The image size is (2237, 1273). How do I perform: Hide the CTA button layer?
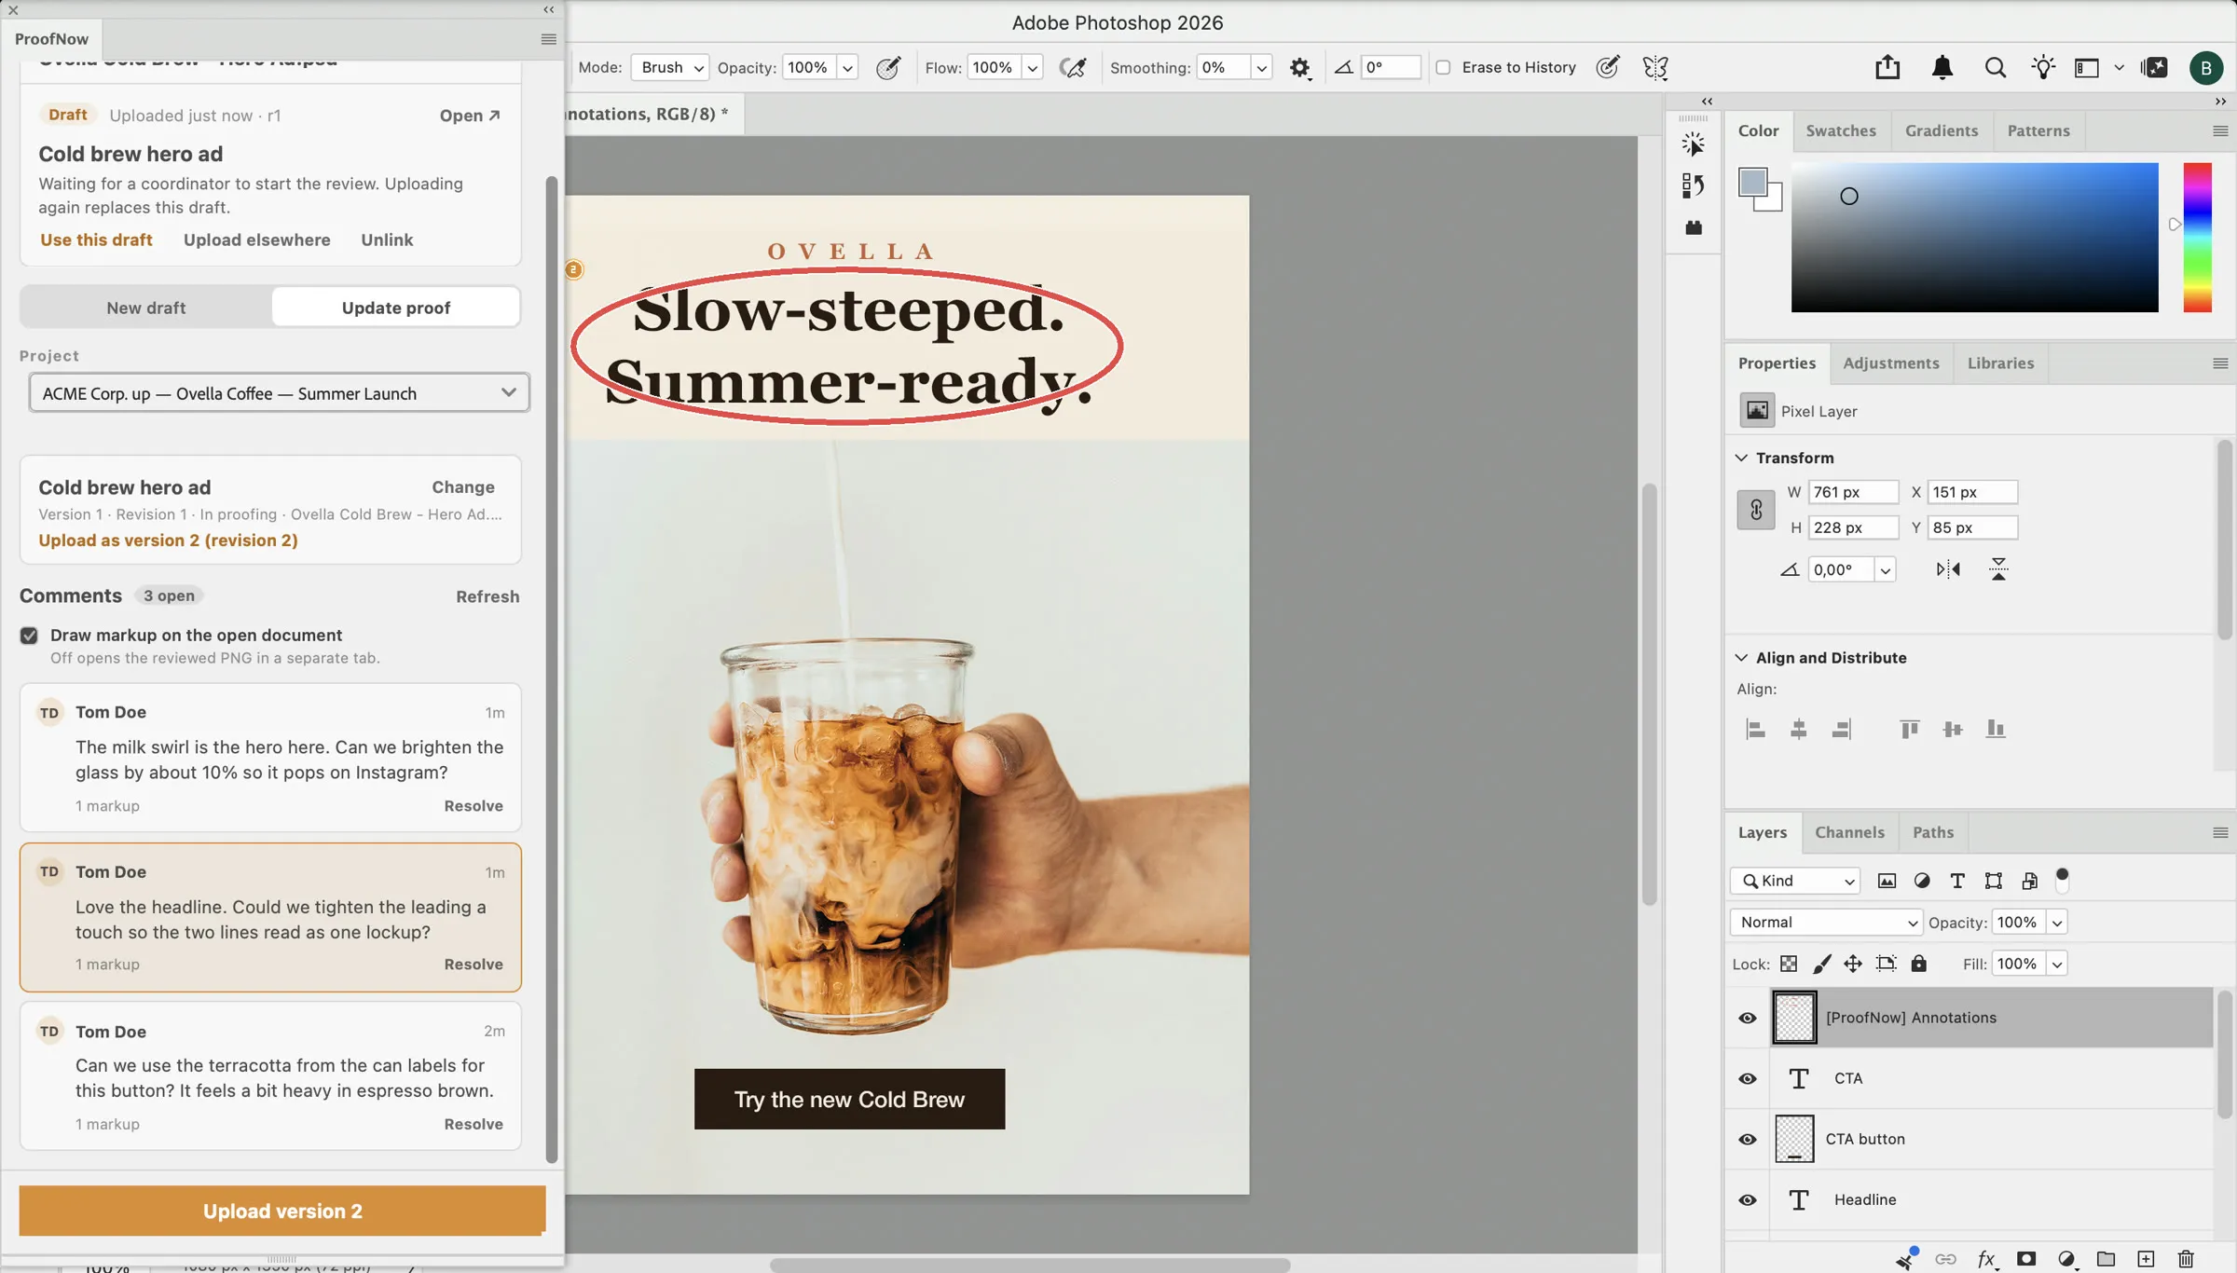pos(1748,1139)
